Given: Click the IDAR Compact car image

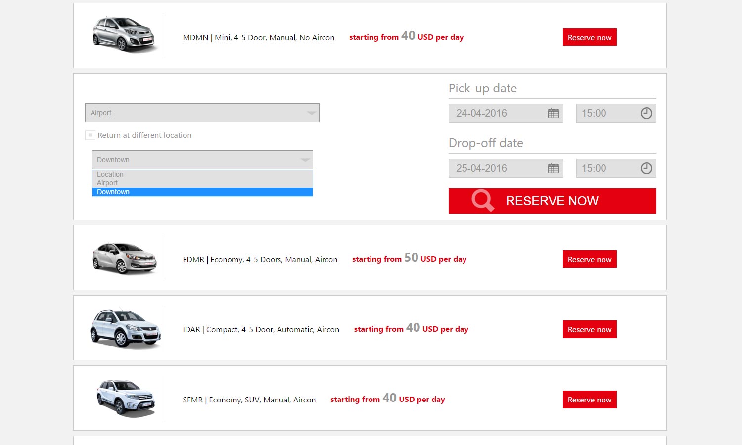Looking at the screenshot, I should 125,328.
